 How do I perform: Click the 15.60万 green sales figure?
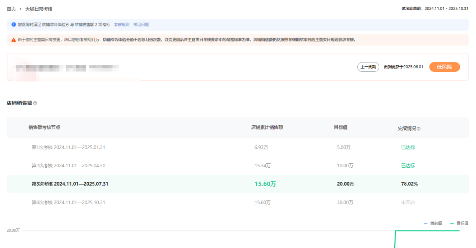point(265,184)
